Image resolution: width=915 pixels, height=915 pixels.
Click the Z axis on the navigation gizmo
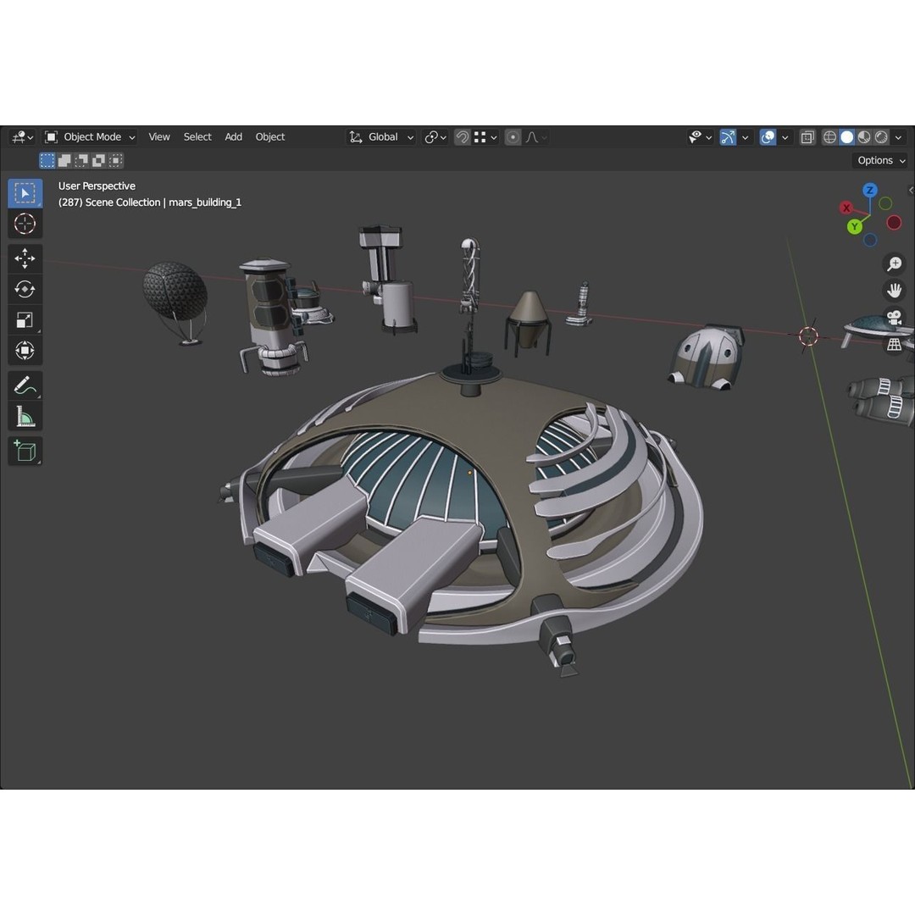click(x=869, y=190)
